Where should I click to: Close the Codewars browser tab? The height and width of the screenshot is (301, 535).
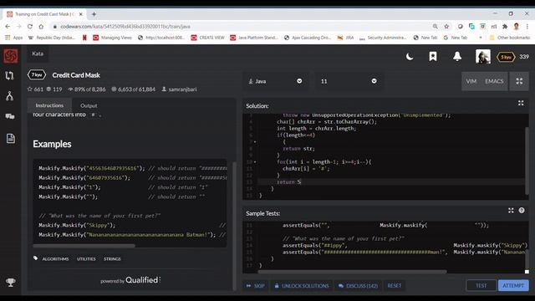[x=81, y=14]
